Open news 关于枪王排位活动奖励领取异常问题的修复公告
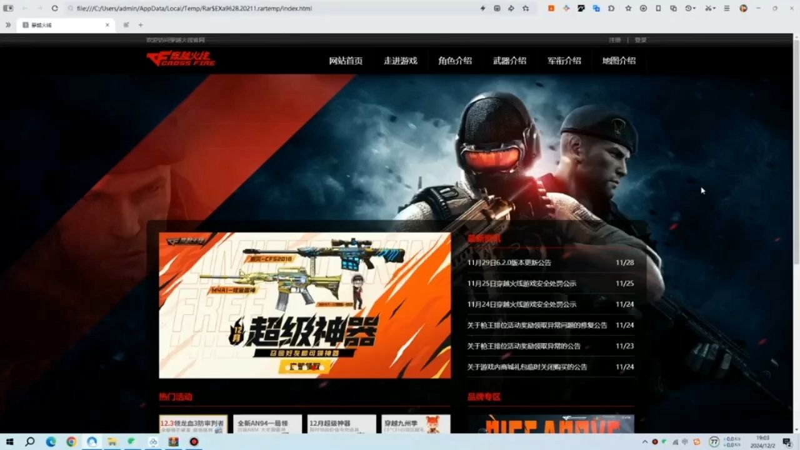The height and width of the screenshot is (450, 800). [537, 325]
